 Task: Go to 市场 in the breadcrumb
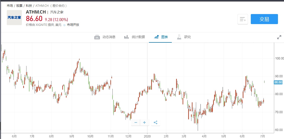click(x=10, y=6)
